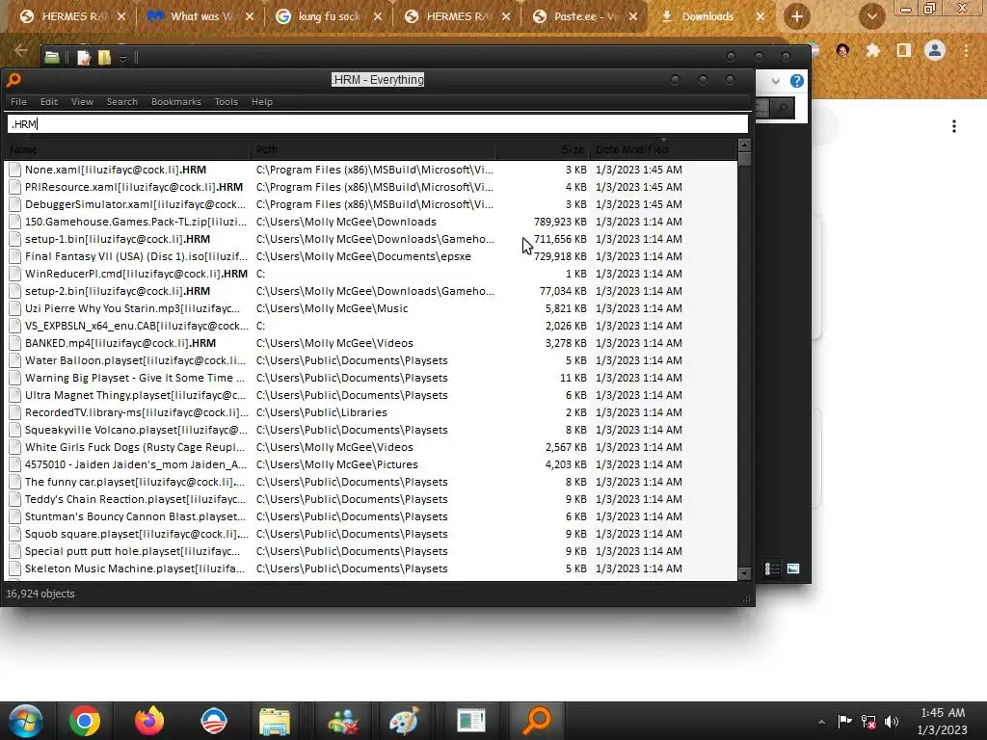Screen dimensions: 987x740
Task: Switch to the 'kung fu sock' Google tab
Action: click(328, 16)
